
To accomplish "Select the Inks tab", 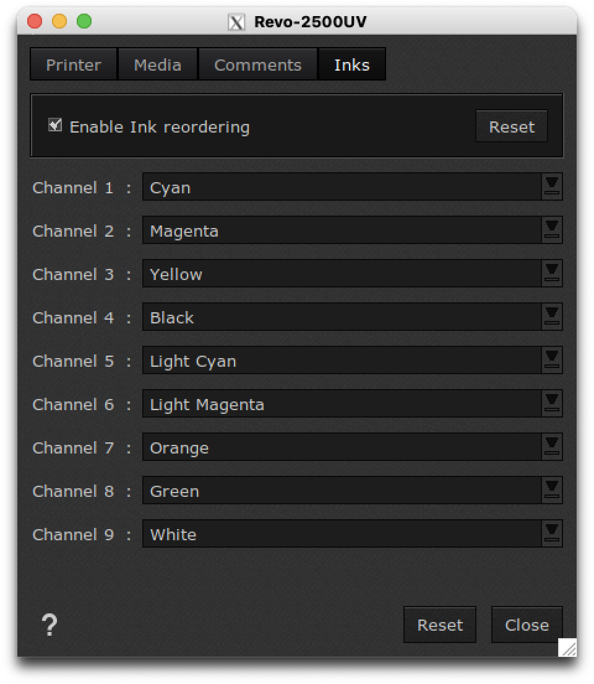I will pos(351,64).
